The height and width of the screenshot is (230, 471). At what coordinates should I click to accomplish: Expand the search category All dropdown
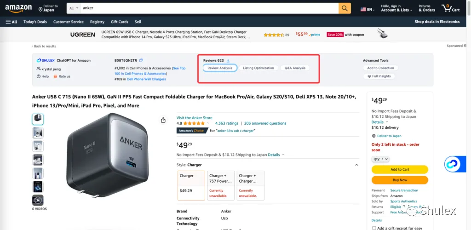74,8
